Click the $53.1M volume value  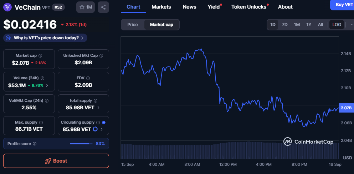click(17, 85)
